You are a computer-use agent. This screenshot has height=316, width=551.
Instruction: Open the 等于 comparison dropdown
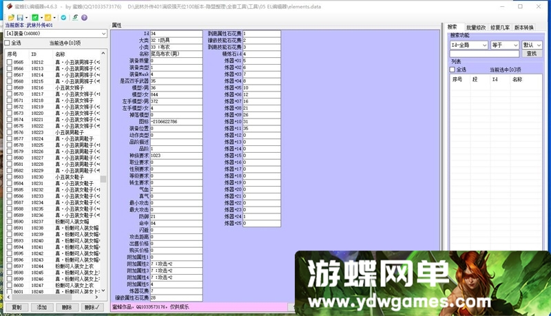tap(516, 45)
